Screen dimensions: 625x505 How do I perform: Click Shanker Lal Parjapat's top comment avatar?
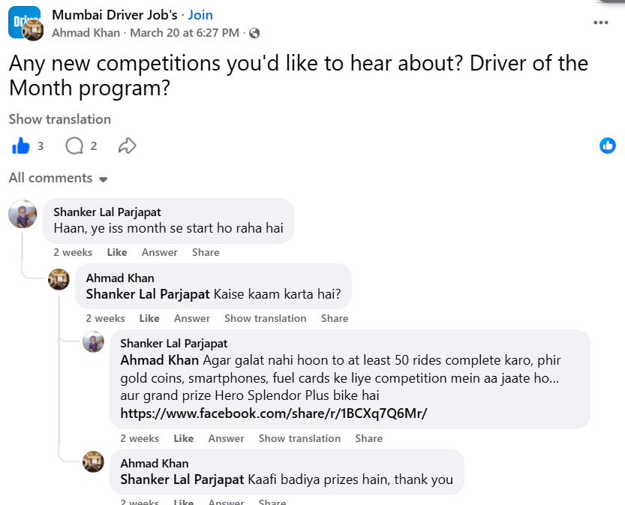[23, 215]
